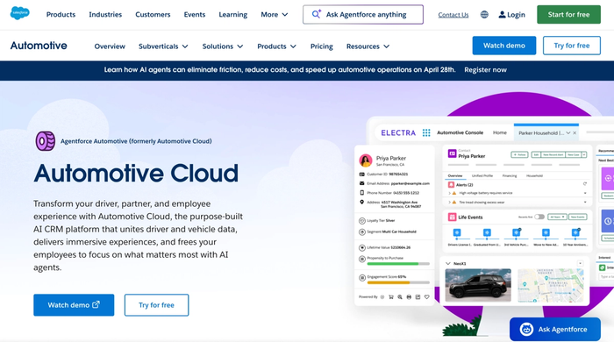Click the magnifier icon near Powered By
Image resolution: width=614 pixels, height=342 pixels.
400,297
